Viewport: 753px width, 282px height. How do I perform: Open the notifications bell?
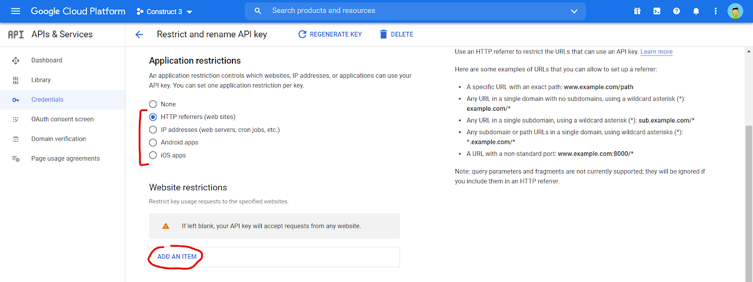point(696,11)
